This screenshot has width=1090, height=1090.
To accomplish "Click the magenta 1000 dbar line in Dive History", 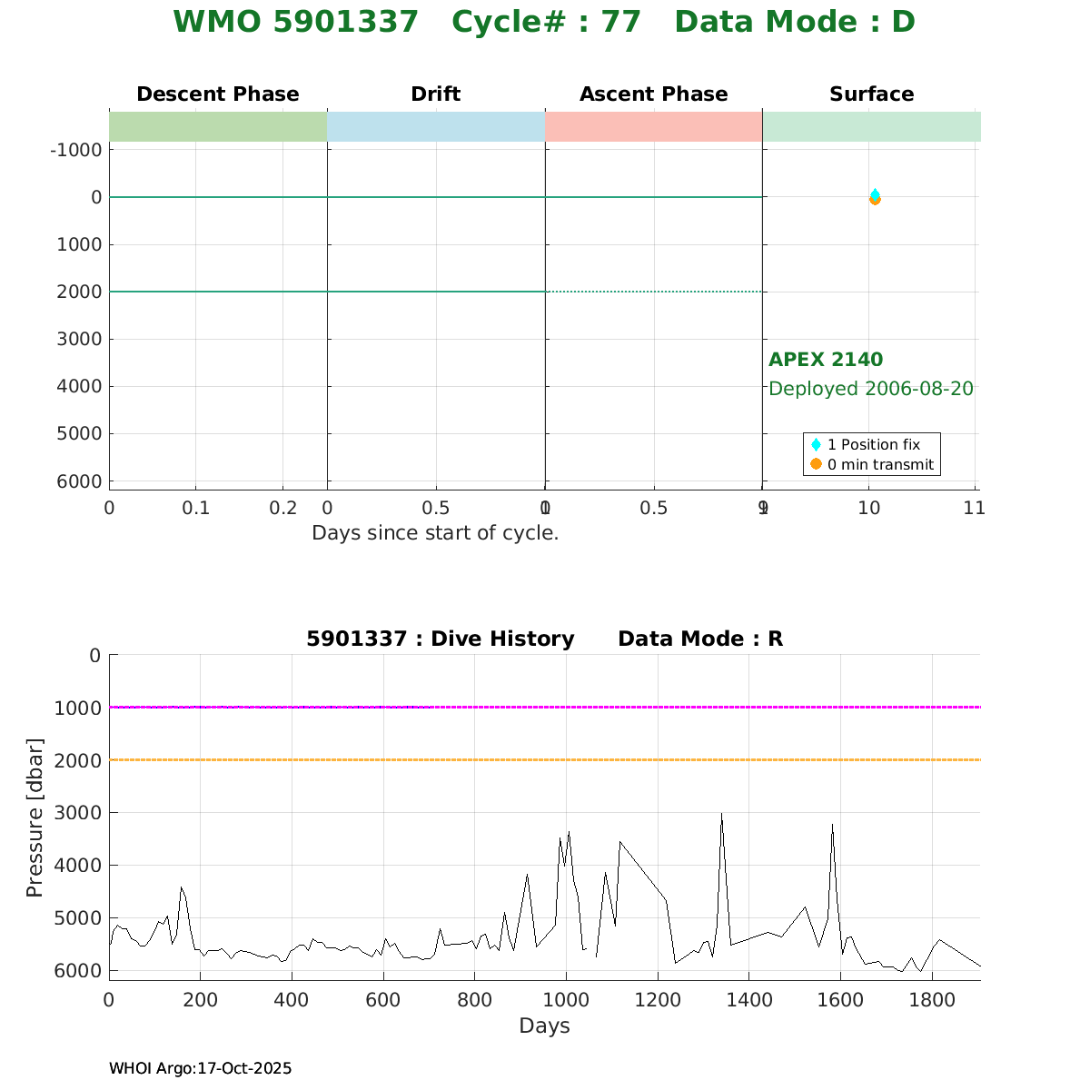I will click(x=545, y=707).
